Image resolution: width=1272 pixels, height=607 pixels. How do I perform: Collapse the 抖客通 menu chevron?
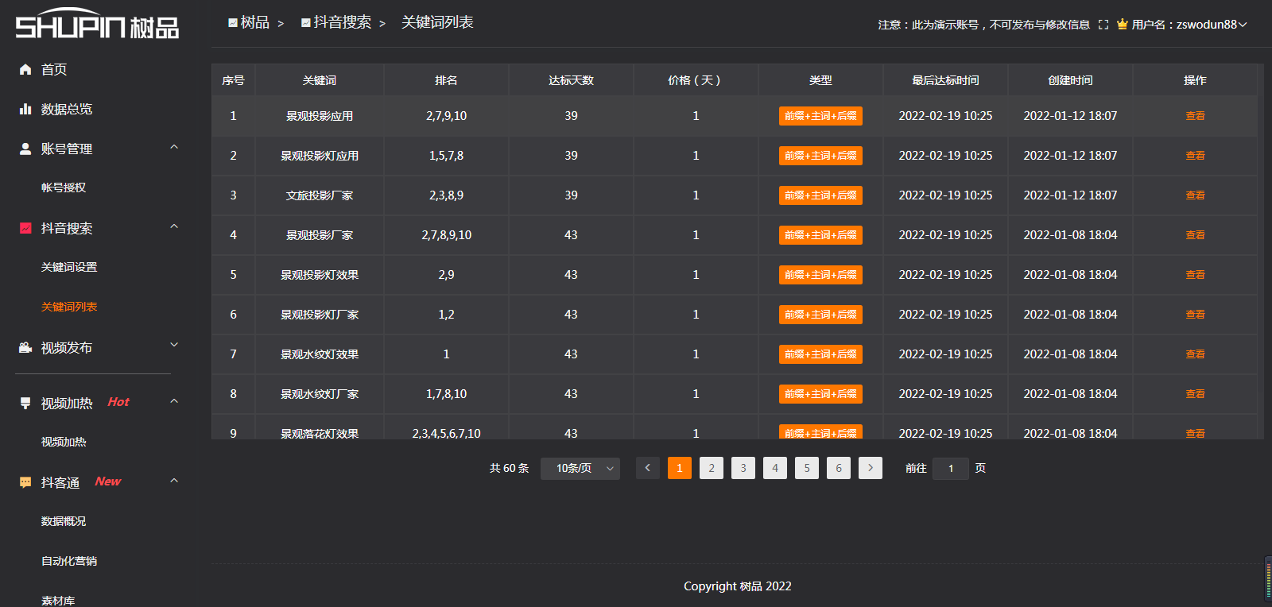[174, 481]
